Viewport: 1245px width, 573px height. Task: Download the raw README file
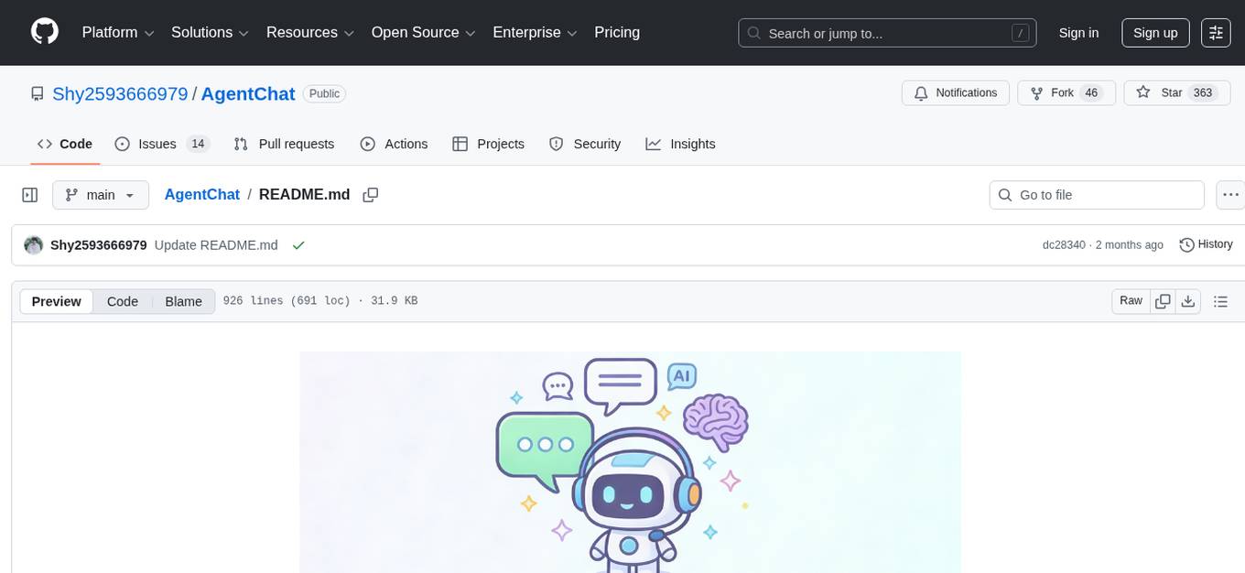pos(1188,300)
